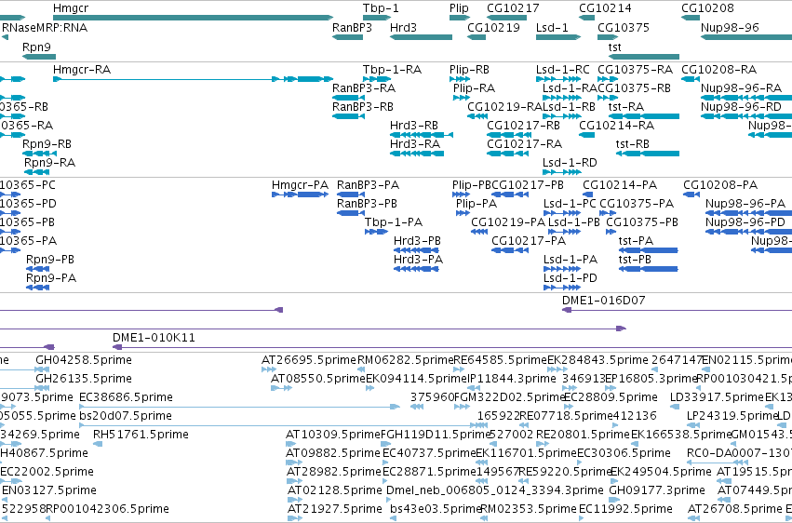This screenshot has width=792, height=523.
Task: Click the Plip-RB transcript label
Action: [x=469, y=70]
